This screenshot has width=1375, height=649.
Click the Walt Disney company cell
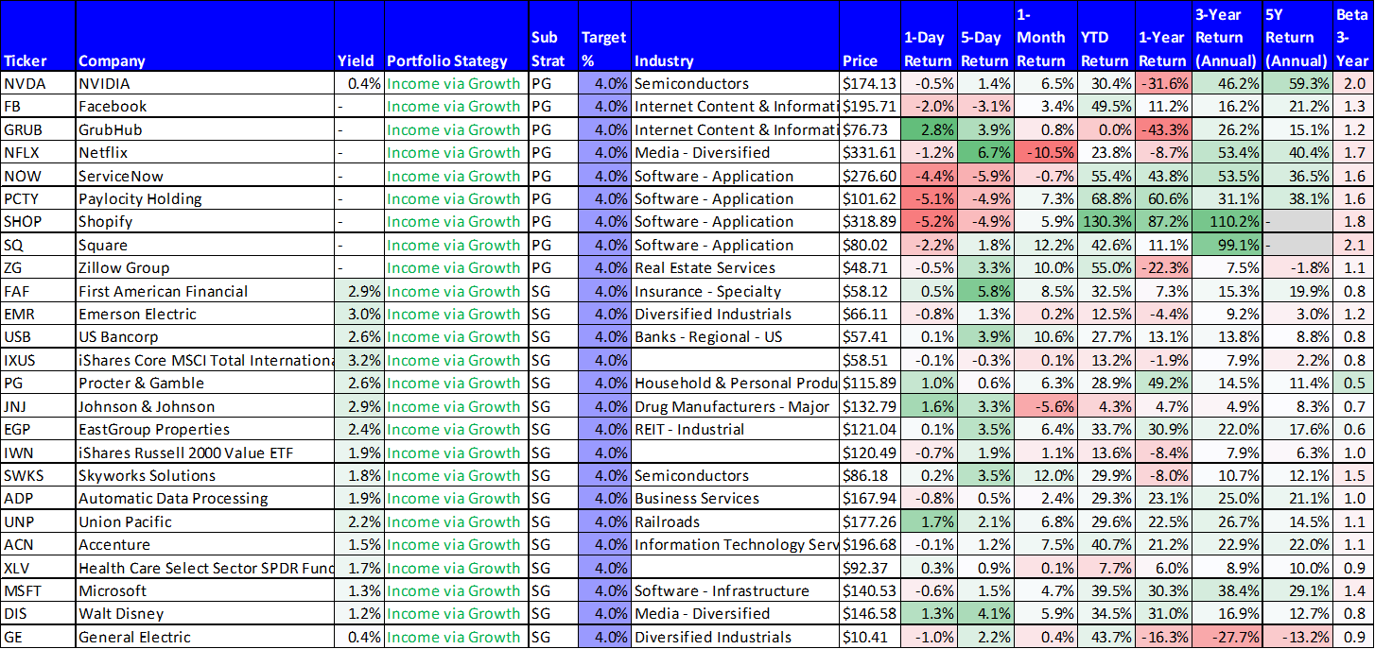point(205,613)
